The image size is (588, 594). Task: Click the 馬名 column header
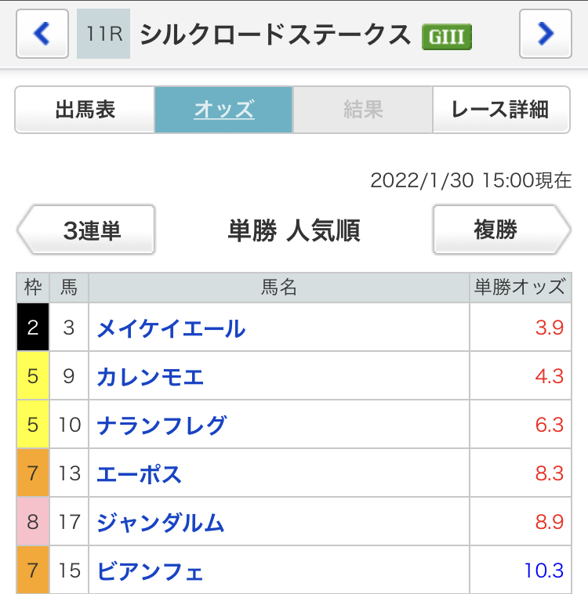(x=279, y=287)
